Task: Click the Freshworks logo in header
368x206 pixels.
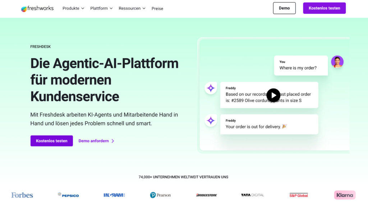Action: click(x=37, y=8)
